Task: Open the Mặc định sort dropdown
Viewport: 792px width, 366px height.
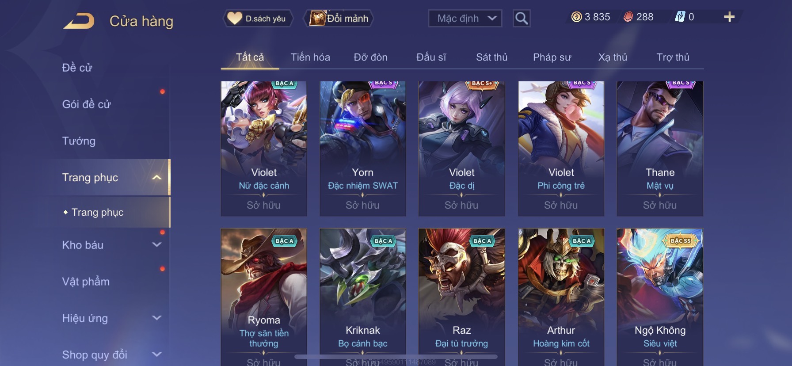Action: [465, 19]
